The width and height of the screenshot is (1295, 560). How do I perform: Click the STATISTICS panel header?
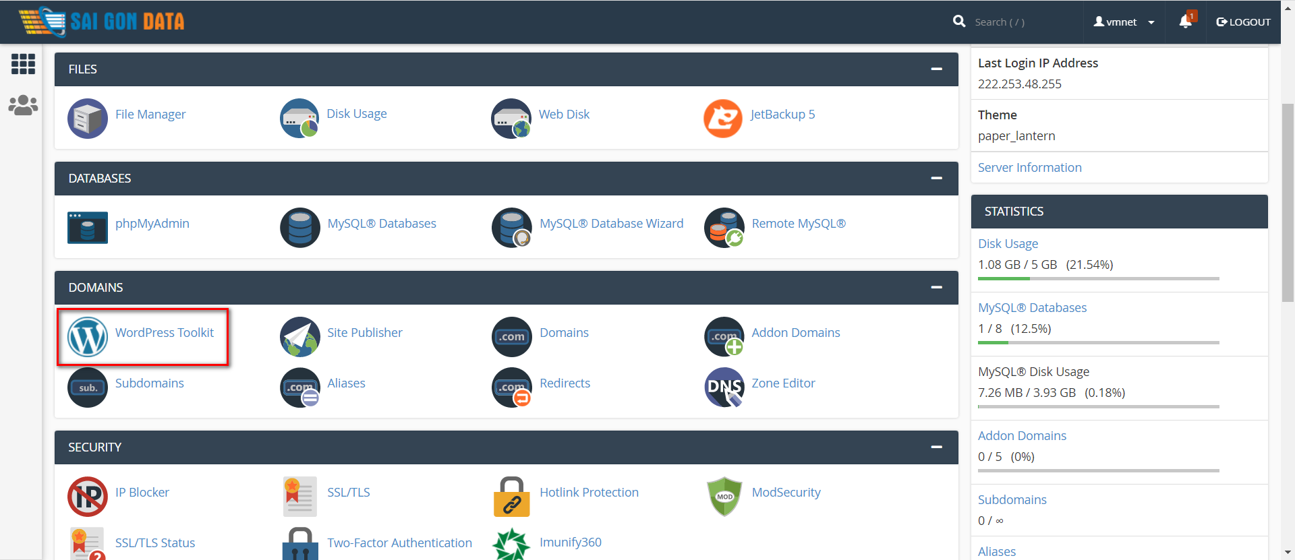coord(1119,212)
